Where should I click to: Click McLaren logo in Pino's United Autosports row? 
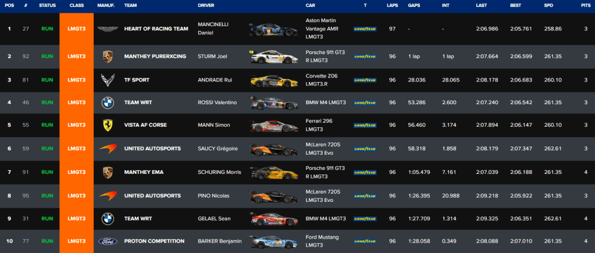coord(108,196)
